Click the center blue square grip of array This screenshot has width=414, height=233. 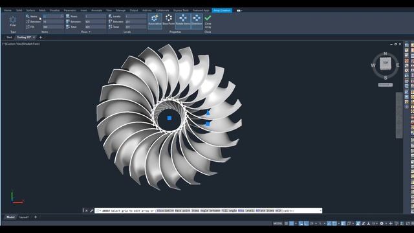click(169, 118)
